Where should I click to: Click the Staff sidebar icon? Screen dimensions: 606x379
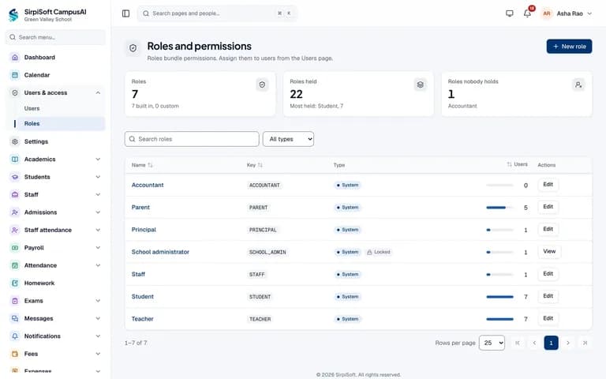click(15, 194)
